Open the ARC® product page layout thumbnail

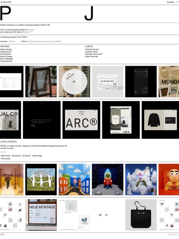click(121, 120)
